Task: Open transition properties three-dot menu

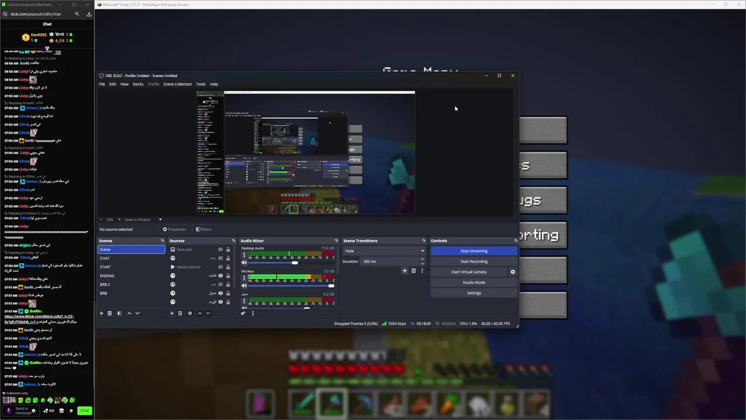Action: (x=422, y=271)
